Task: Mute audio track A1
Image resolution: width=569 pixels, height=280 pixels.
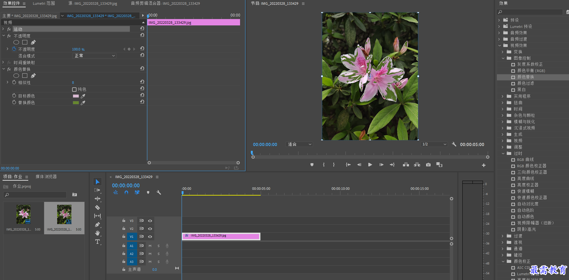Action: (x=150, y=246)
